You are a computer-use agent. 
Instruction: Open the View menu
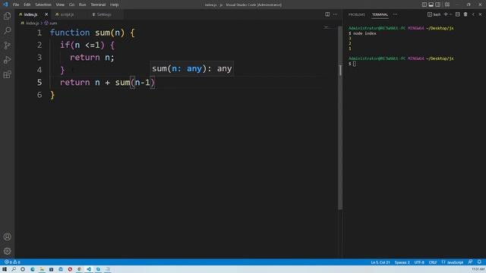coord(60,5)
